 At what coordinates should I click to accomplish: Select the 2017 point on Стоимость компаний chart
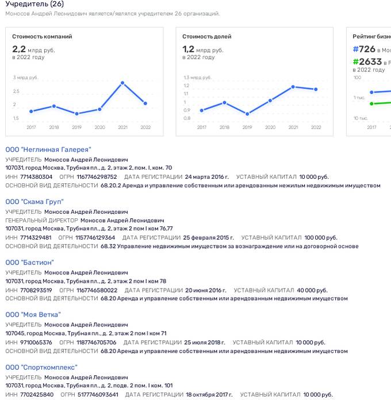coord(31,111)
